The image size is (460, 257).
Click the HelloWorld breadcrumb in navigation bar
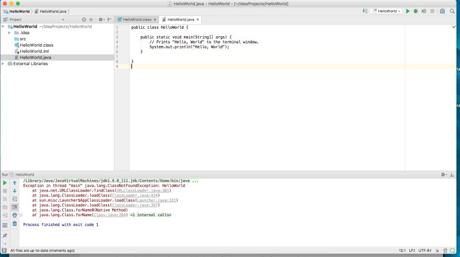click(17, 11)
